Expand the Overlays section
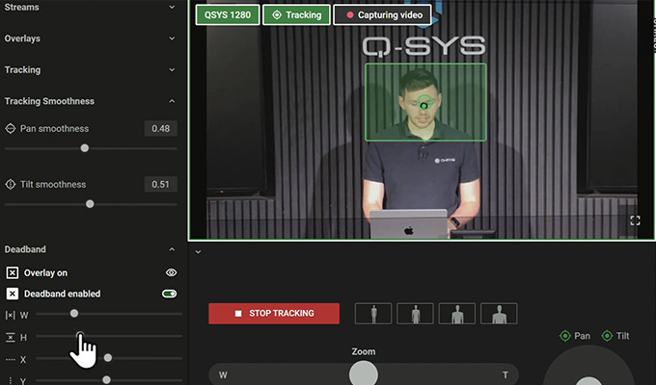The height and width of the screenshot is (385, 656). click(172, 38)
